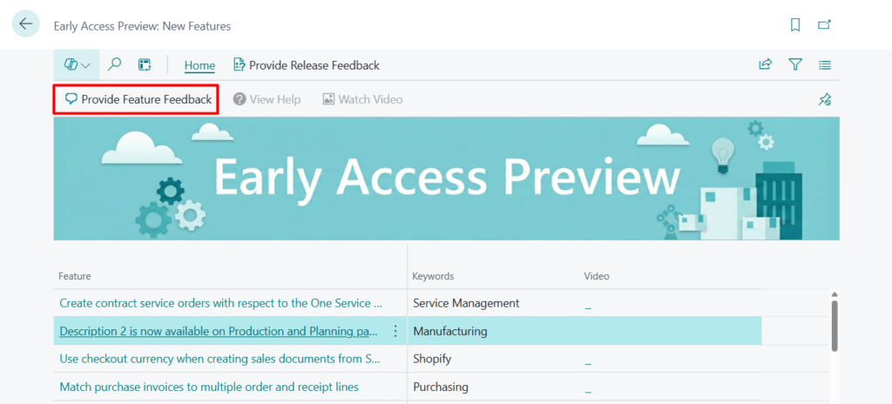This screenshot has width=892, height=404.
Task: Toggle the list view layout icon
Action: click(825, 64)
